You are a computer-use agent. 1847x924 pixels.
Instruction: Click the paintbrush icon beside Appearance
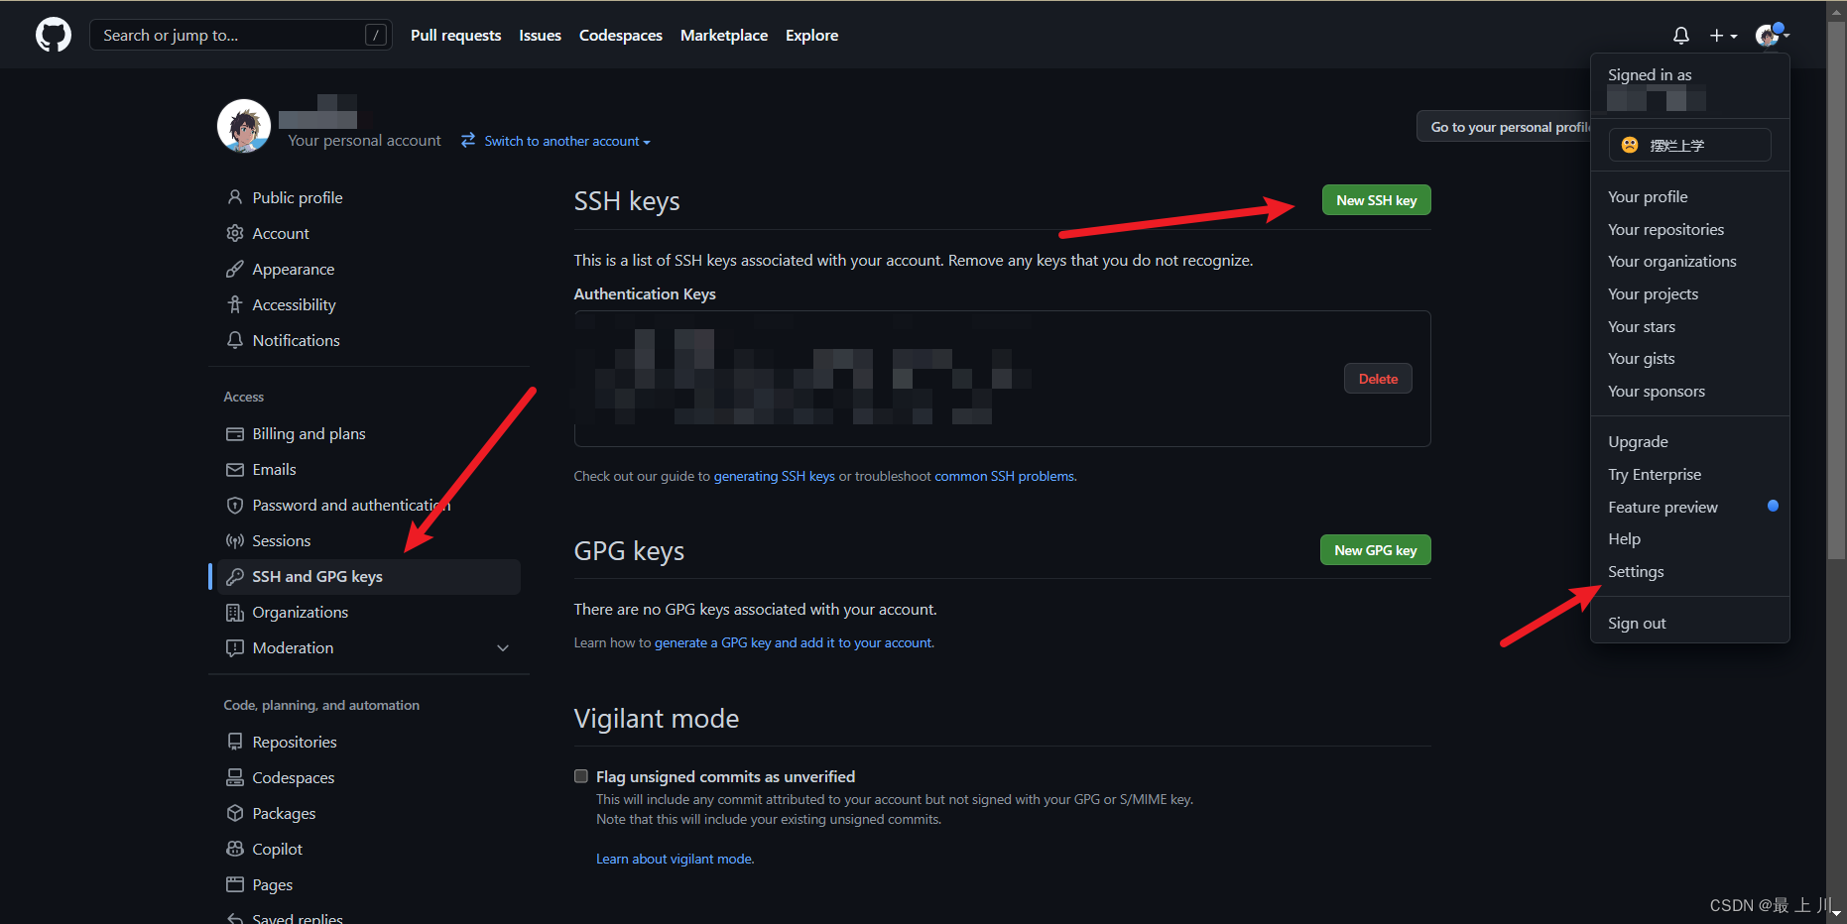click(235, 269)
